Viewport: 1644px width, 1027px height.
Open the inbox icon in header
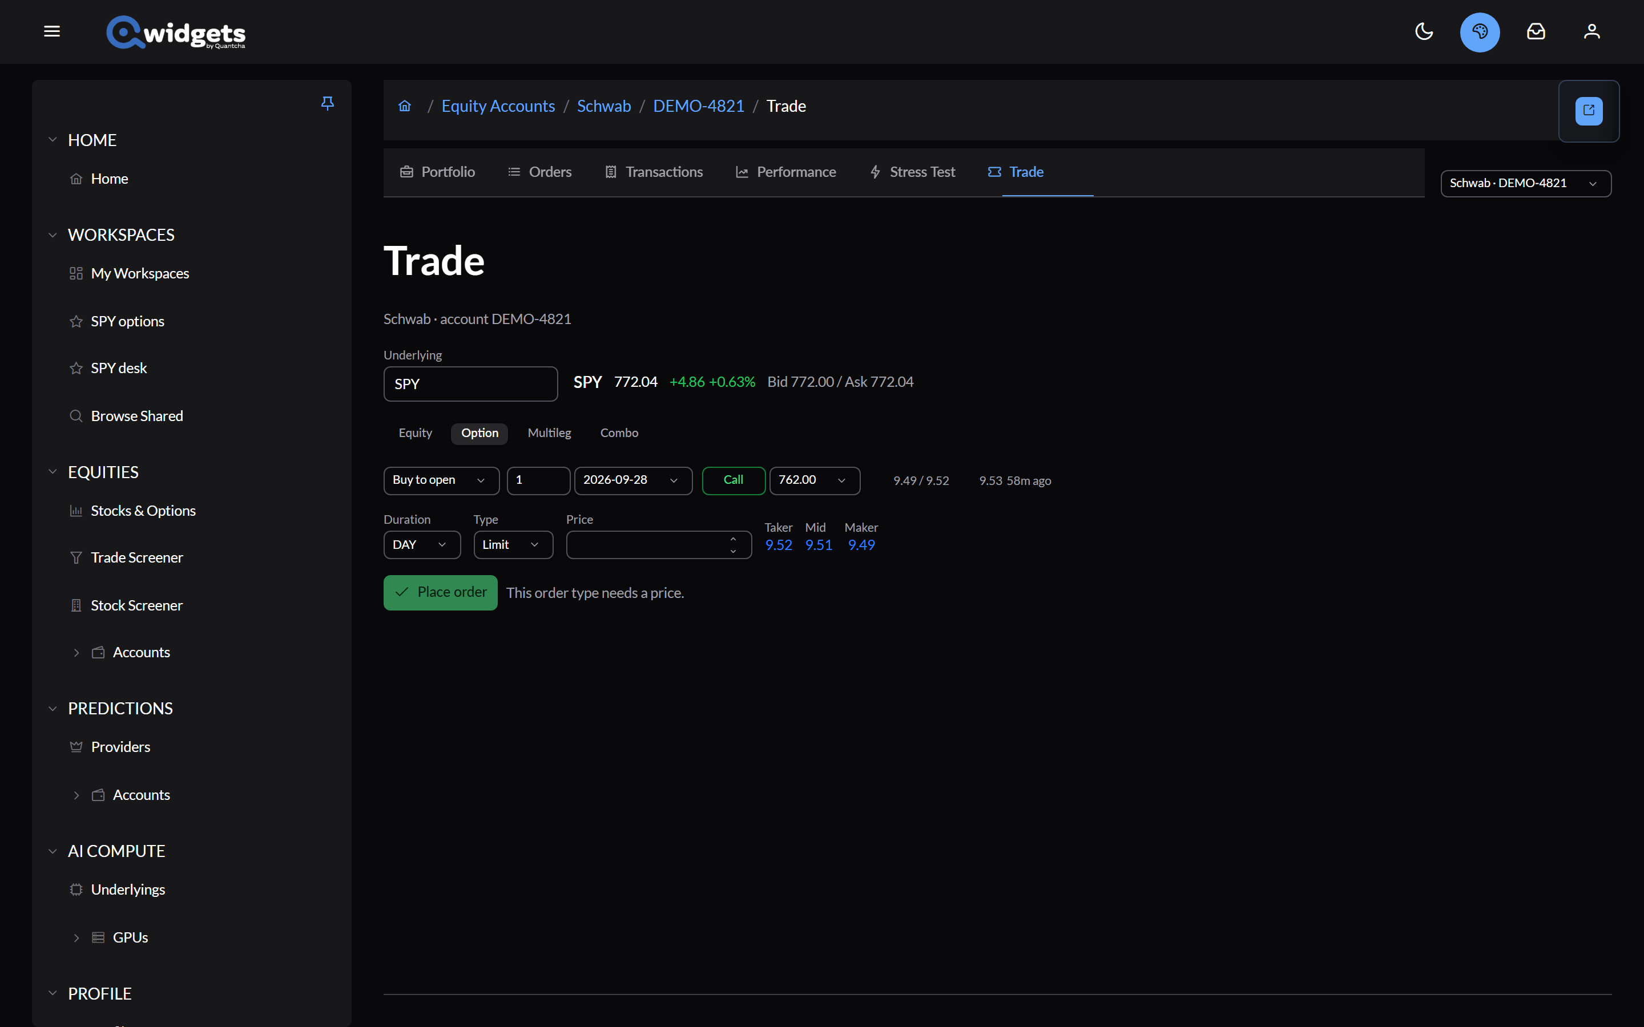1536,31
